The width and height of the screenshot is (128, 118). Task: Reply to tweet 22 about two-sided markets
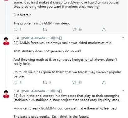(x=16, y=83)
